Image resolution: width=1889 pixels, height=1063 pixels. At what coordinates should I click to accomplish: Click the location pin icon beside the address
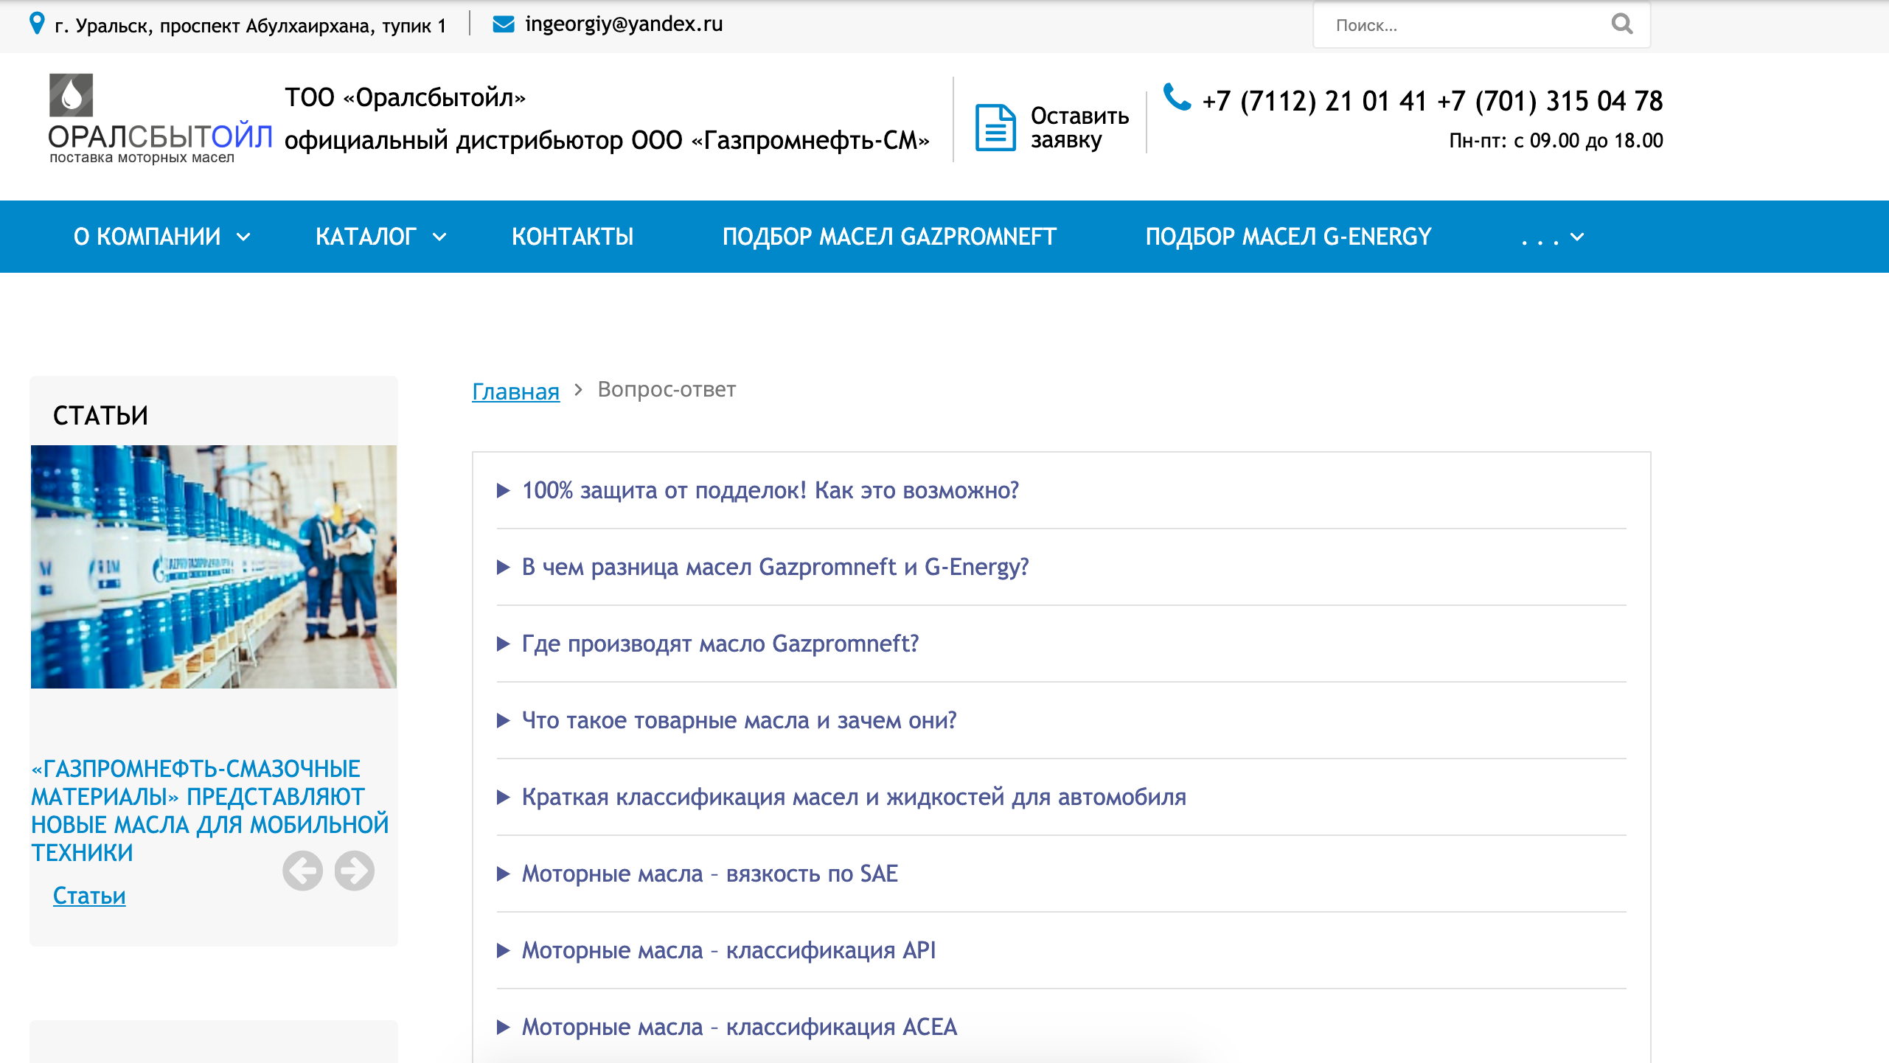(36, 24)
